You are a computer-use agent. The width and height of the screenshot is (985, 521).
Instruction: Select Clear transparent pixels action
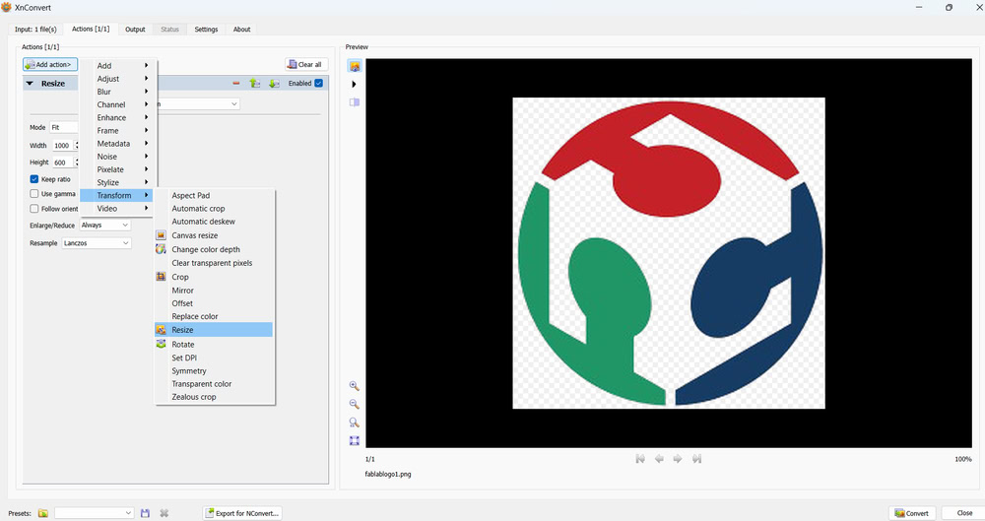[214, 263]
